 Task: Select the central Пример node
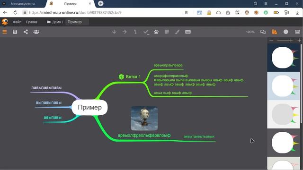(89, 107)
